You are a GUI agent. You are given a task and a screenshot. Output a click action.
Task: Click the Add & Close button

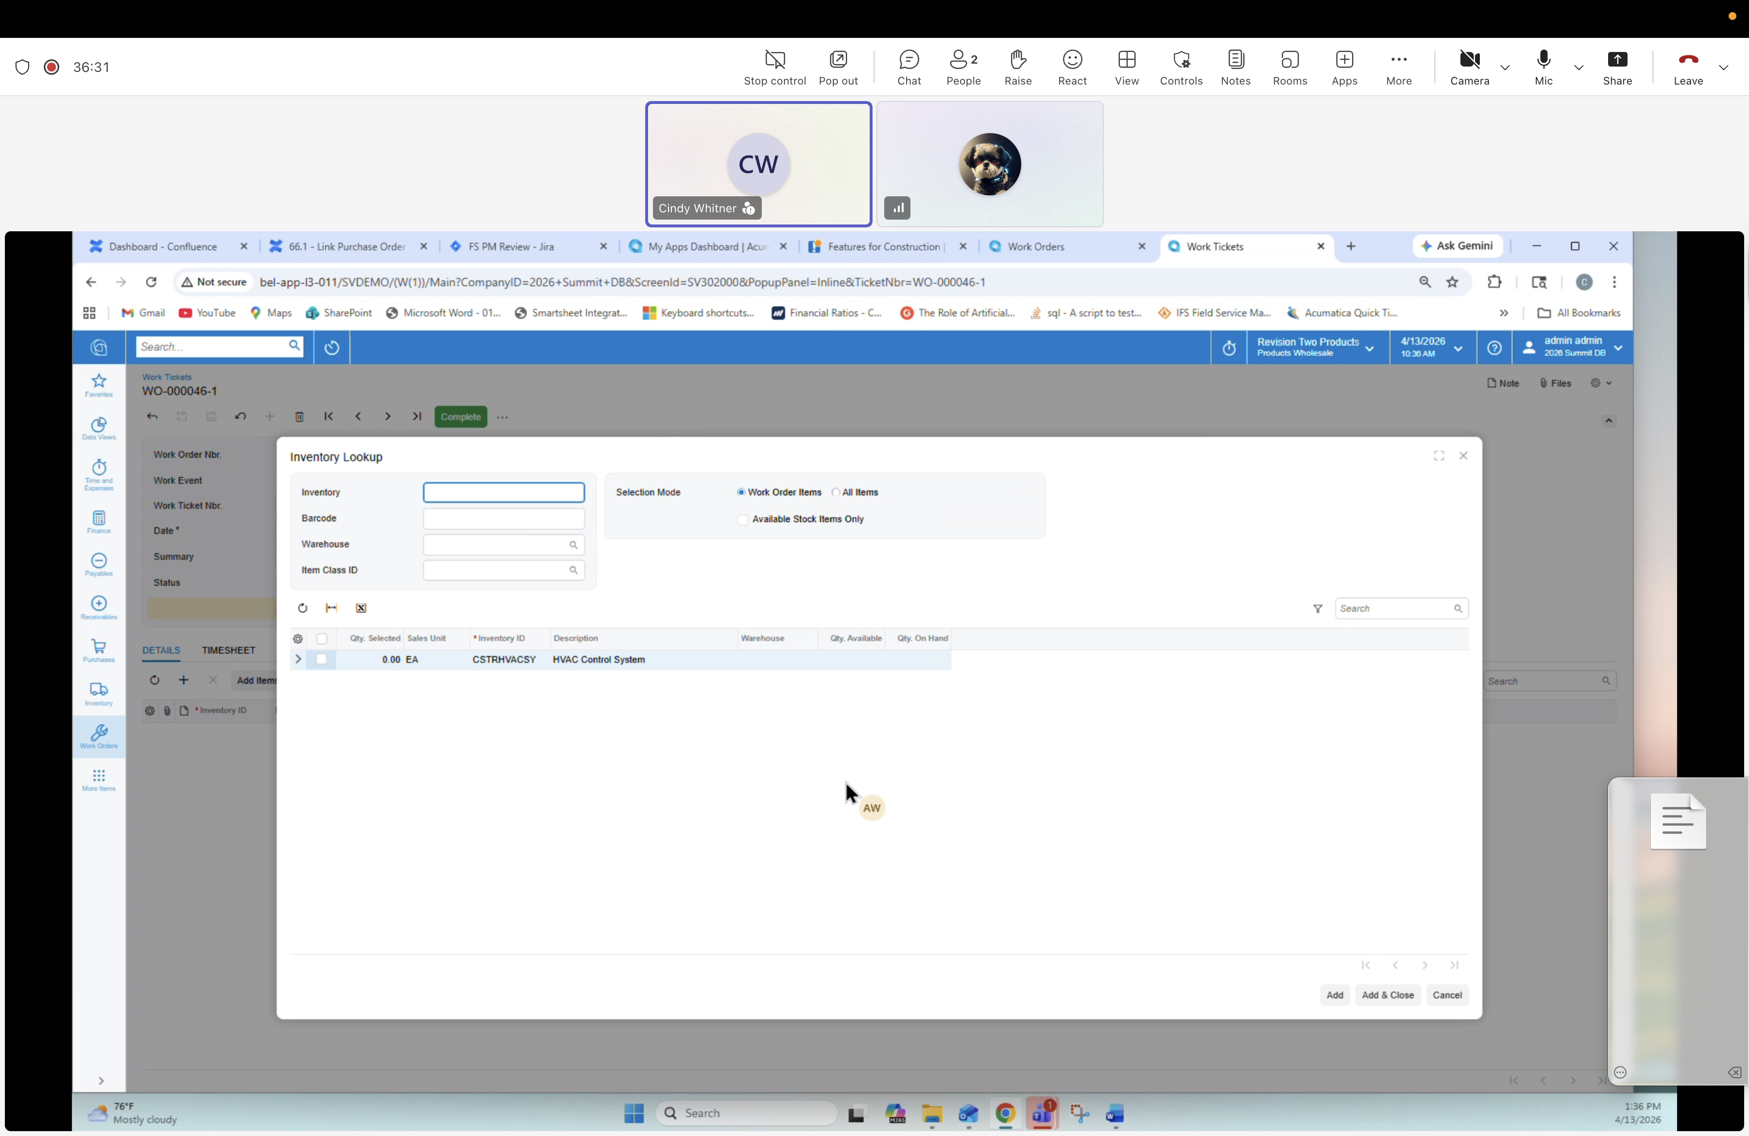point(1388,996)
